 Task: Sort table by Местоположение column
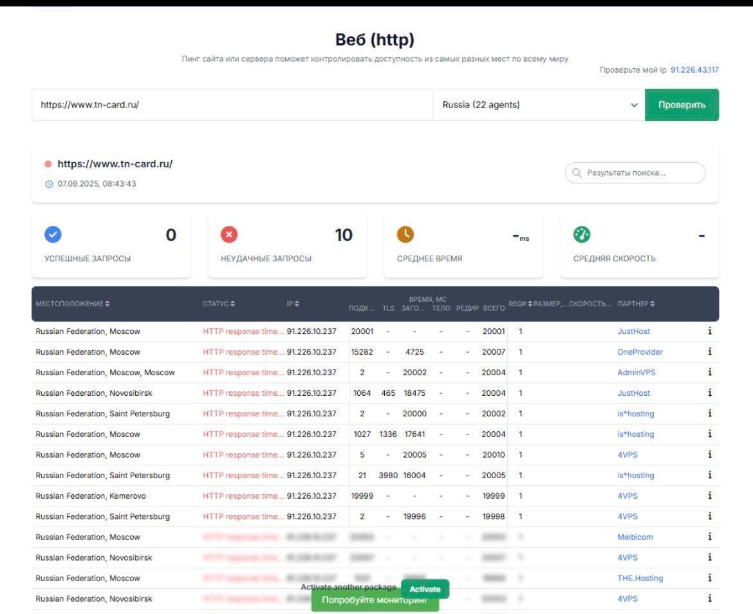[72, 304]
